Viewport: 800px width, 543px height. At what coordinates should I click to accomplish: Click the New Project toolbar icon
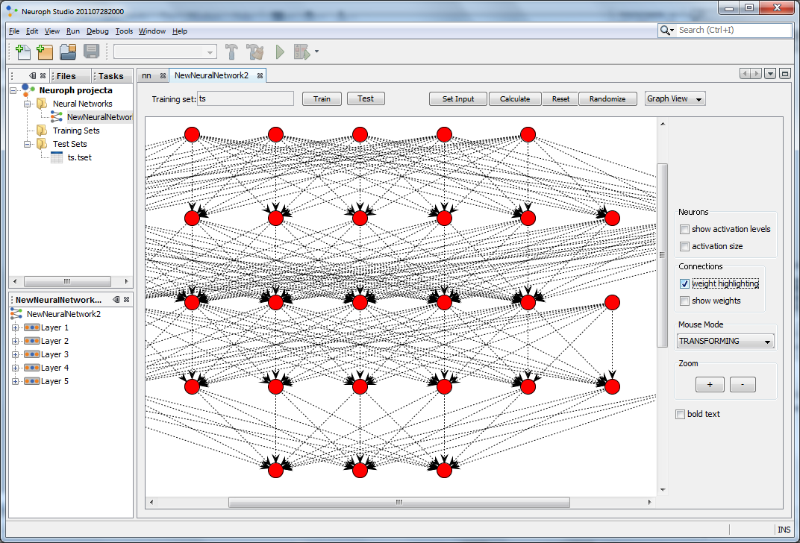(x=45, y=51)
